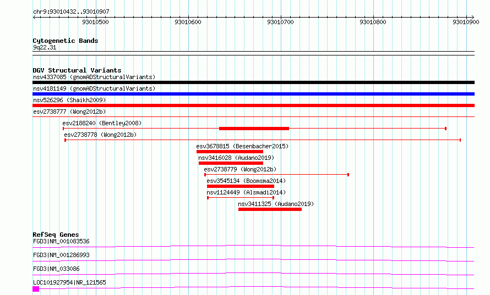Image resolution: width=490 pixels, height=295 pixels.
Task: Click the ruler position label 93010600
Action: pyautogui.click(x=188, y=22)
